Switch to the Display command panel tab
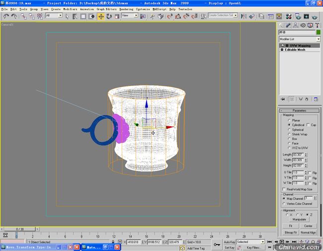Image resolution: width=323 pixels, height=251 pixels. point(310,25)
